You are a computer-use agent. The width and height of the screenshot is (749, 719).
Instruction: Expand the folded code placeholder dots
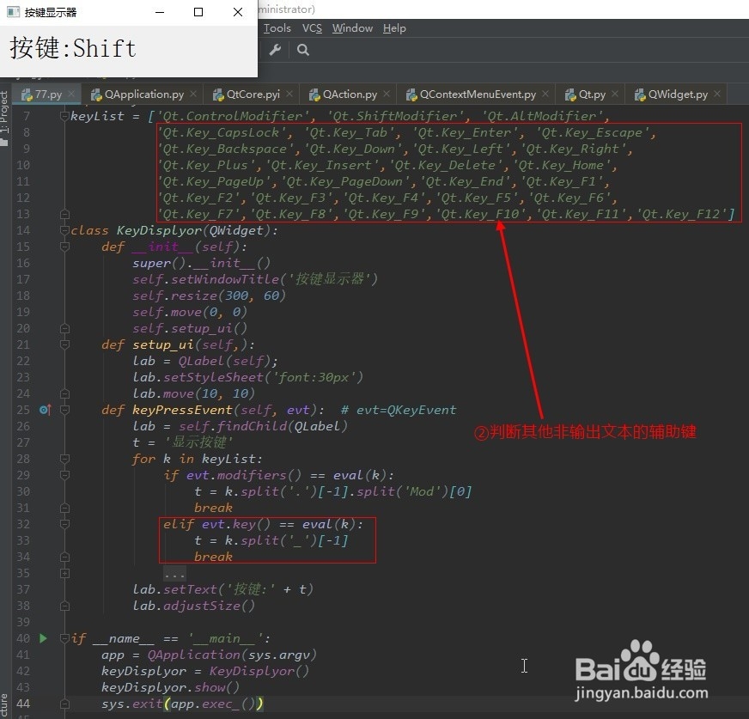(x=174, y=573)
